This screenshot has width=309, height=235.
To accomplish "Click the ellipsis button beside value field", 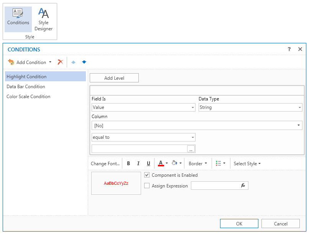I will (191, 149).
